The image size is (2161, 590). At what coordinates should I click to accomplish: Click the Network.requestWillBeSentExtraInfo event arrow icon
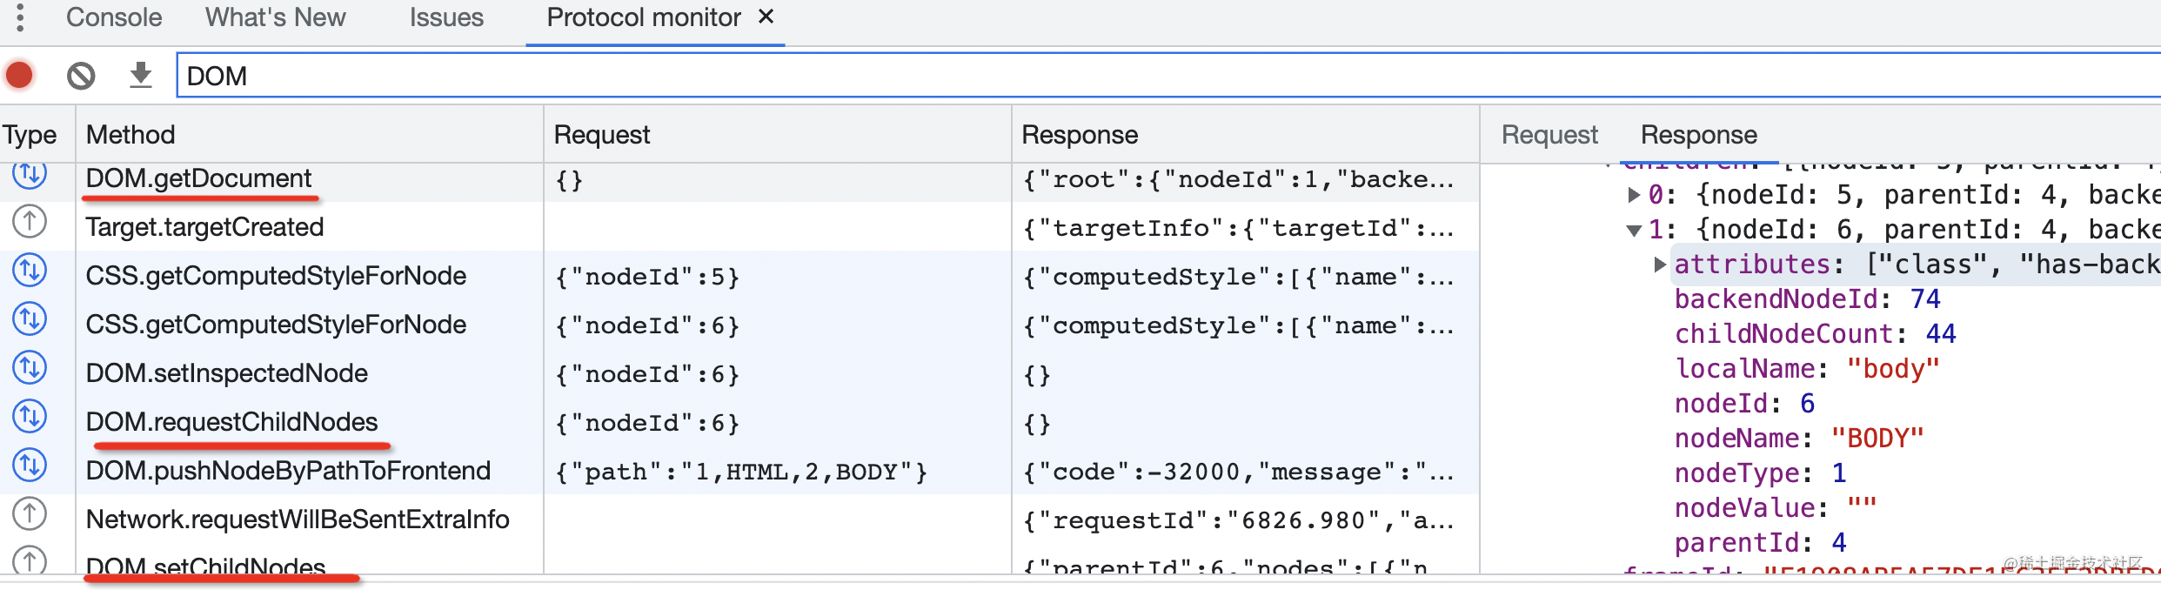(x=30, y=514)
